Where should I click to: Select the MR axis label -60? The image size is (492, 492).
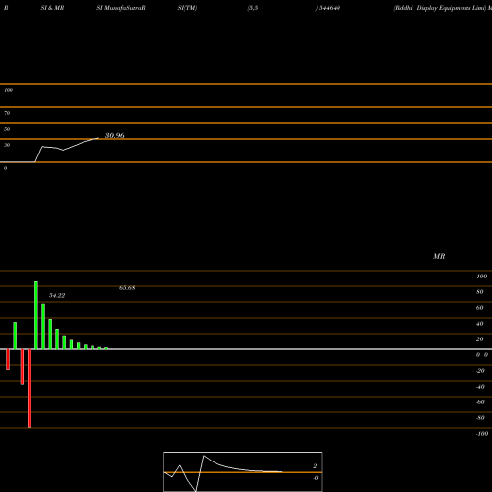pyautogui.click(x=480, y=402)
